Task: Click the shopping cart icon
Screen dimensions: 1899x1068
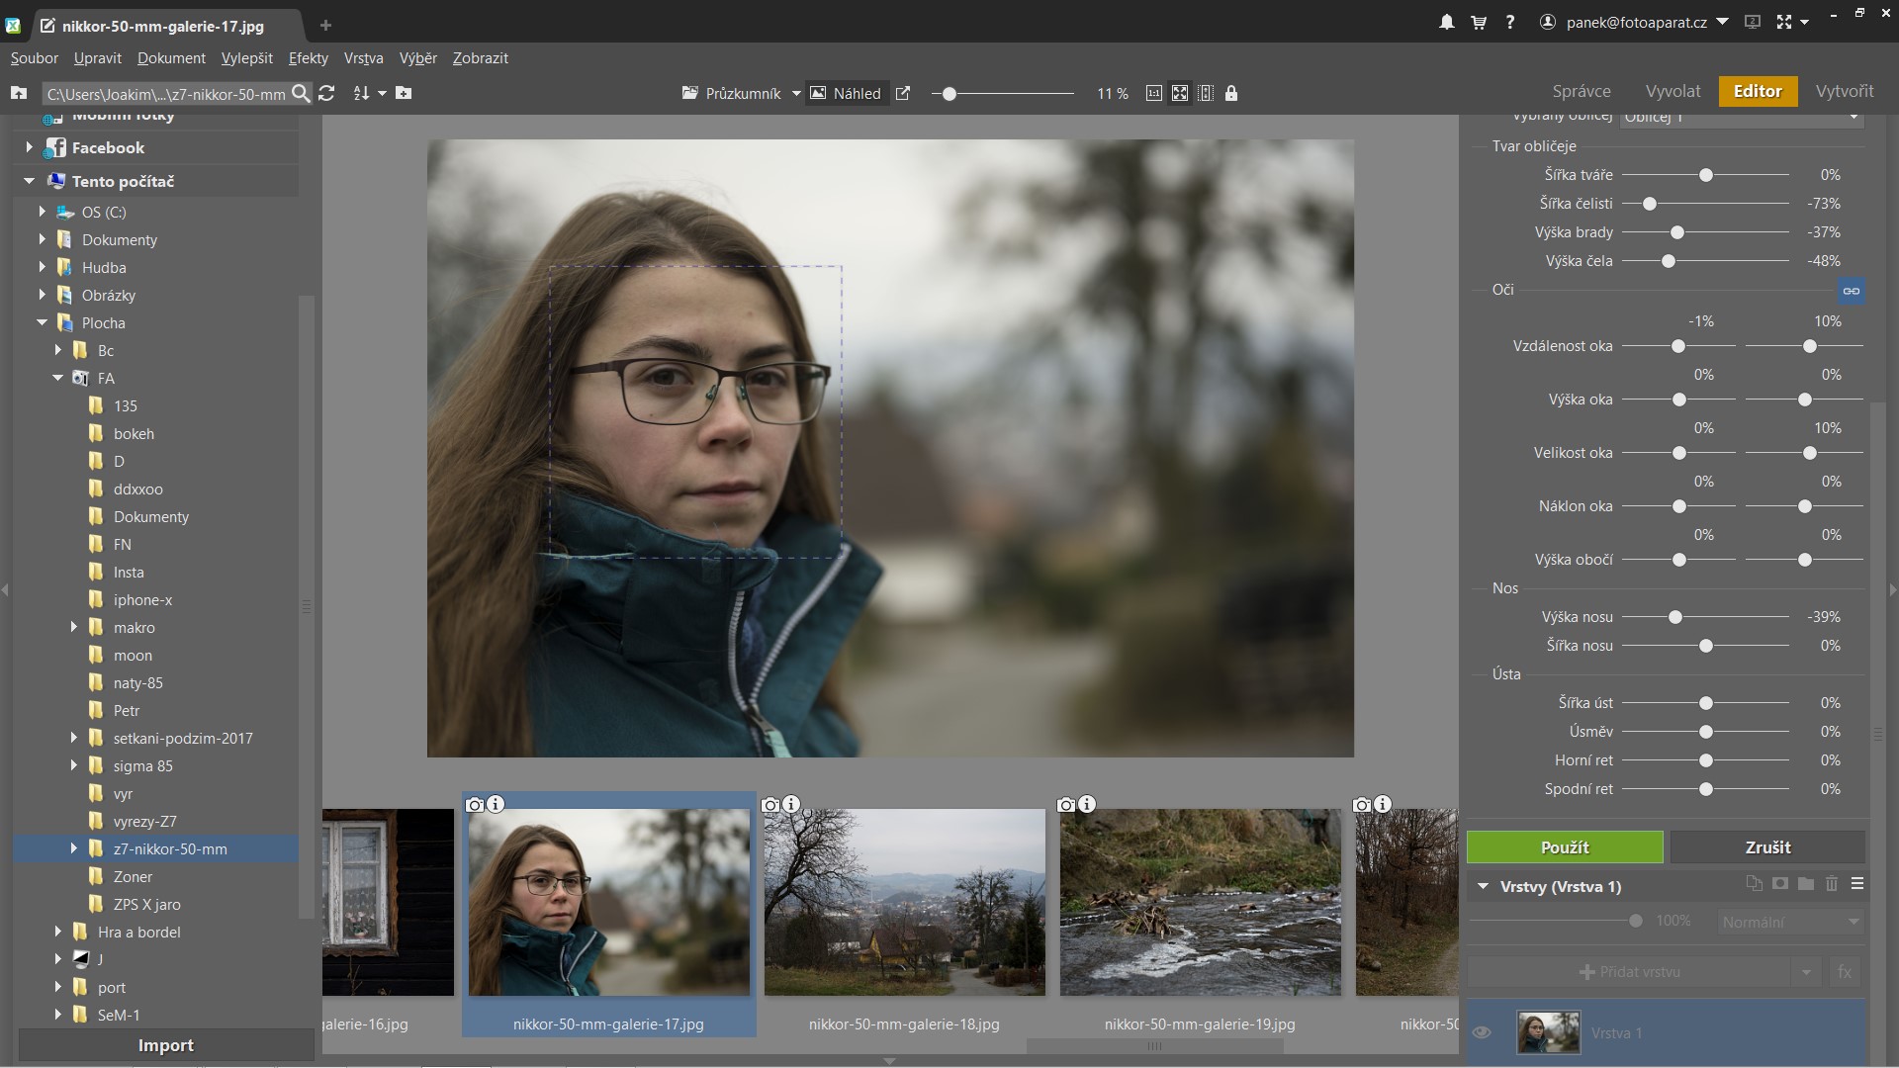Action: pos(1479,22)
